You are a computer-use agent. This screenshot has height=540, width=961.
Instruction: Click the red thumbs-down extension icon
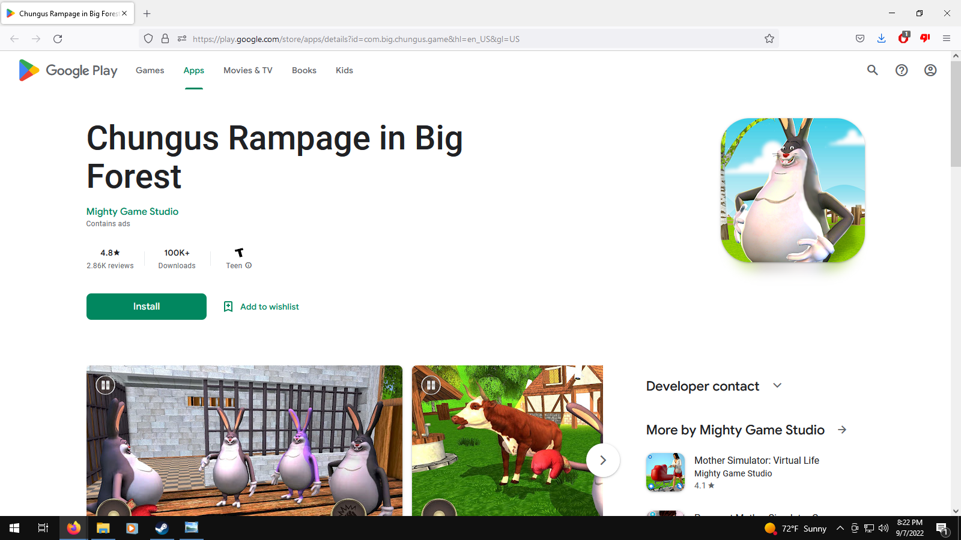point(925,38)
